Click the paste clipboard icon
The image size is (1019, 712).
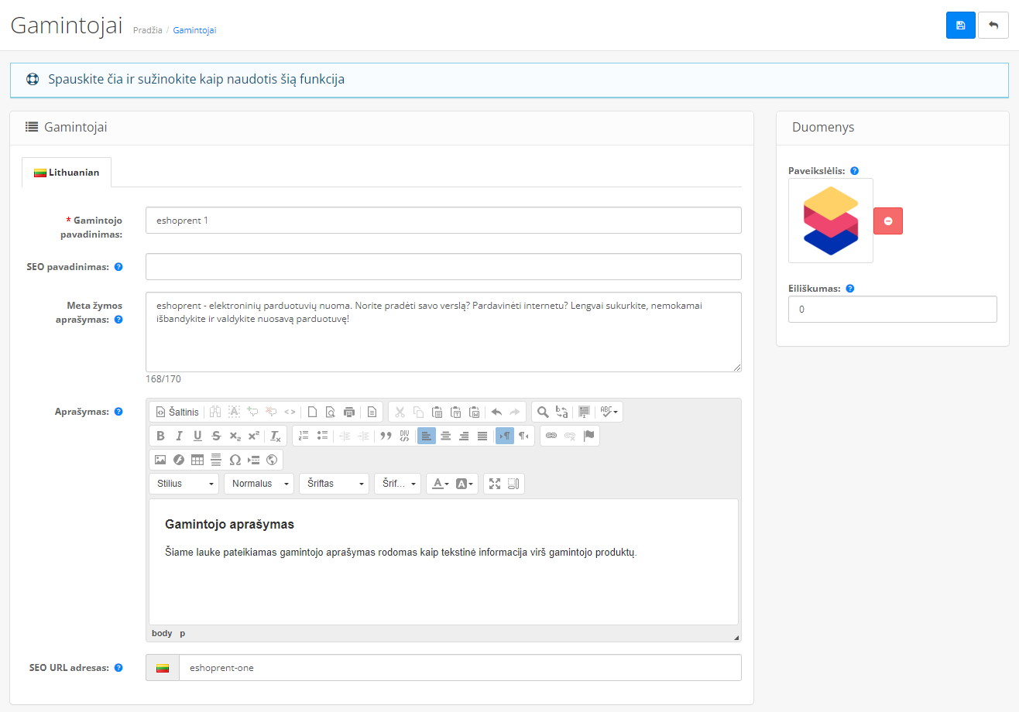click(437, 412)
